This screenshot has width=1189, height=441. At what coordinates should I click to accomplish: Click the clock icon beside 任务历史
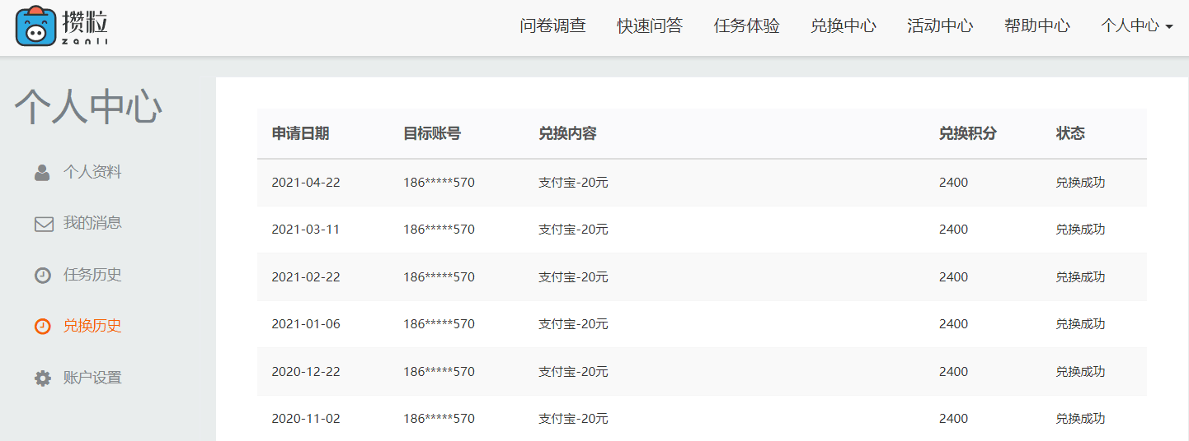tap(43, 276)
